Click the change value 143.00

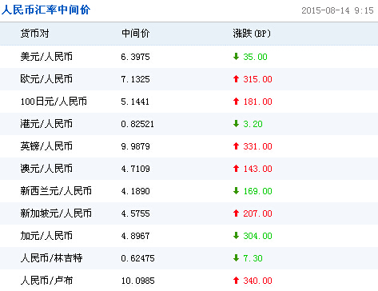pos(257,169)
